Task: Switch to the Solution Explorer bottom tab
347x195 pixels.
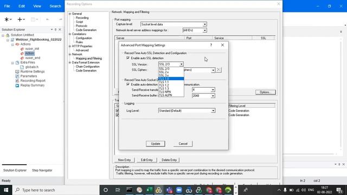Action: click(15, 170)
